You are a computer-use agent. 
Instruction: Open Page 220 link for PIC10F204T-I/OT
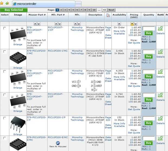pyautogui.click(x=108, y=95)
